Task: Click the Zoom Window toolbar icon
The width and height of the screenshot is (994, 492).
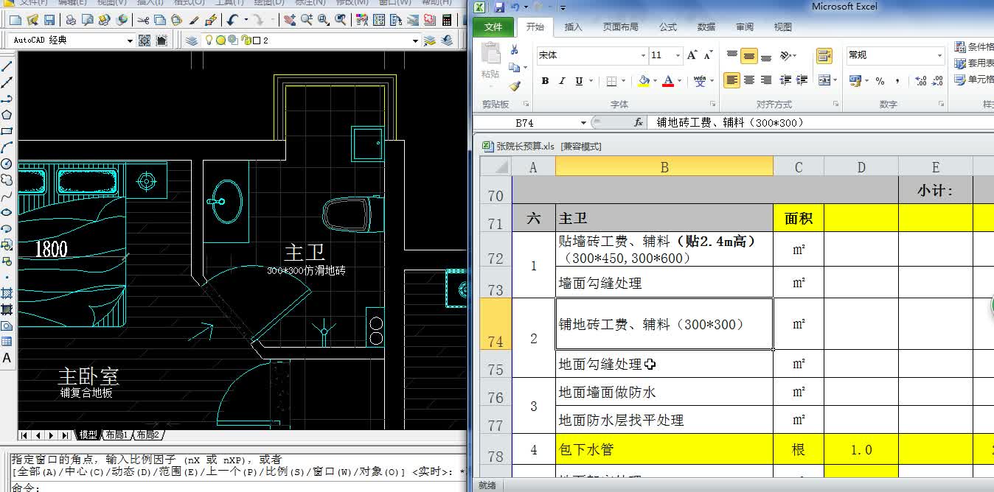Action: tap(322, 21)
